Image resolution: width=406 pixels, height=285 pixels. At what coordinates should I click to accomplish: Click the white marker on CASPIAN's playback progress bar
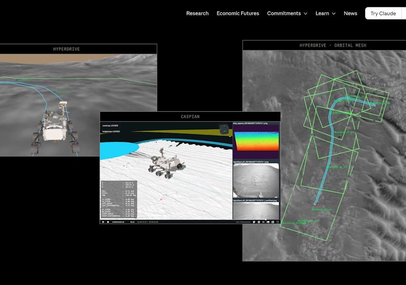pos(266,219)
